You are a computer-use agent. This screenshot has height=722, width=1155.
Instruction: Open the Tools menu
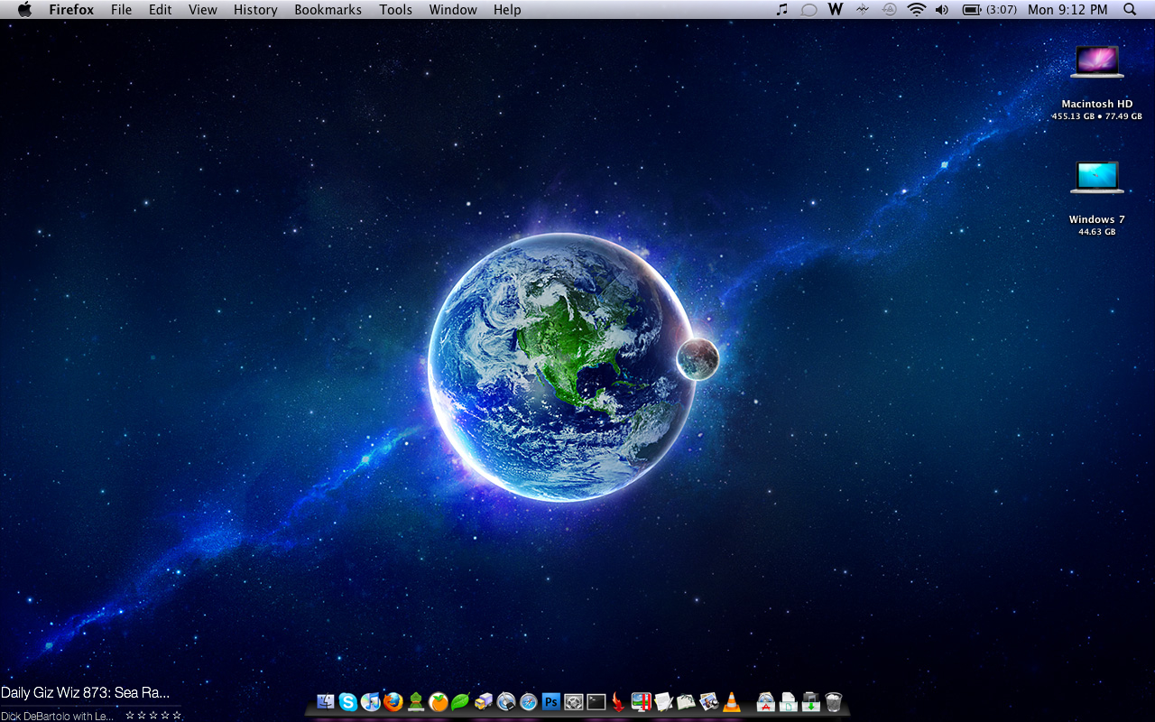coord(395,10)
